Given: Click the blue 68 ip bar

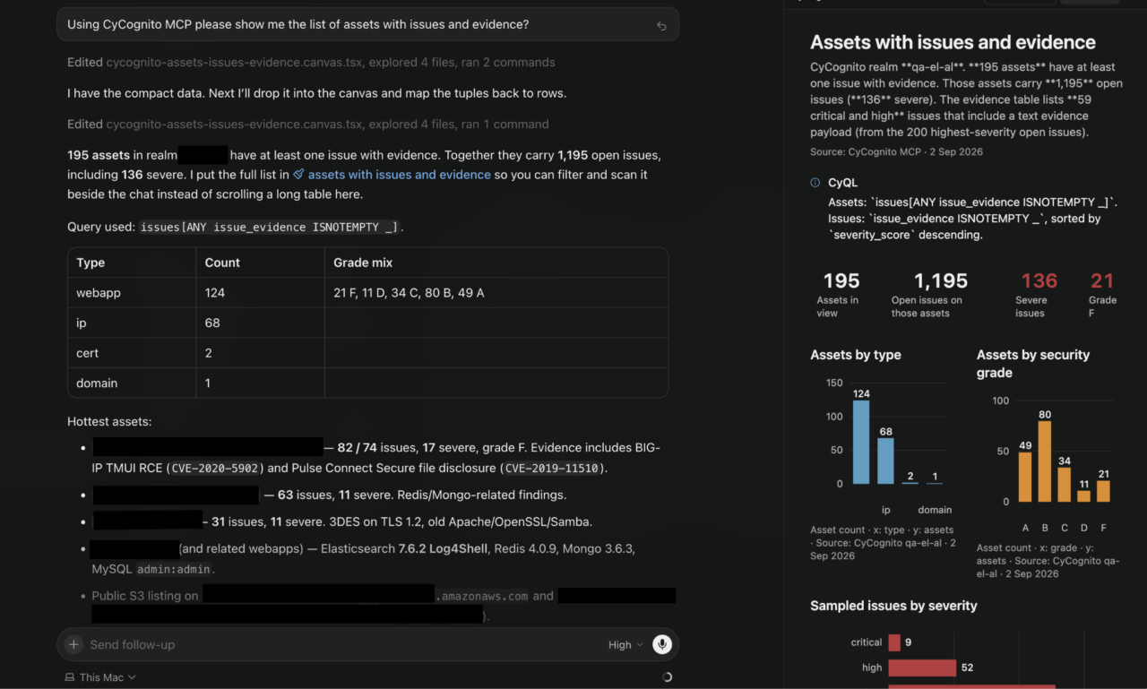Looking at the screenshot, I should coord(885,461).
